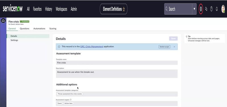Screen dimensions: 227x107
Task: Open the help question mark icon
Action: click(x=211, y=9)
